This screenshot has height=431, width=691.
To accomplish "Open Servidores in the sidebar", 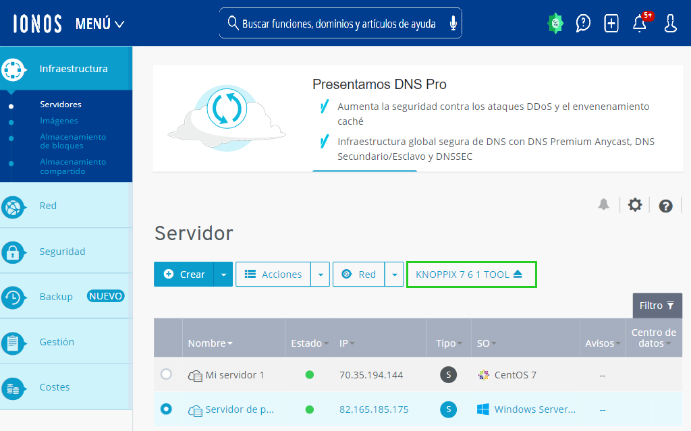I will click(x=61, y=105).
